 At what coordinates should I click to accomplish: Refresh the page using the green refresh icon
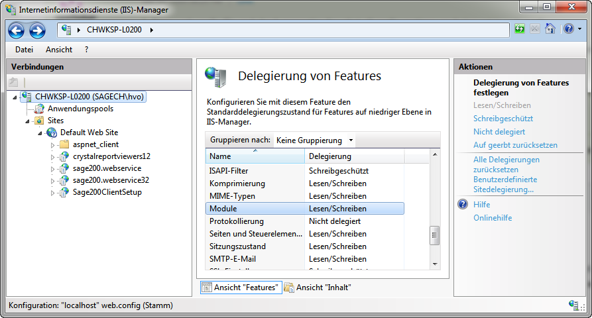click(520, 28)
